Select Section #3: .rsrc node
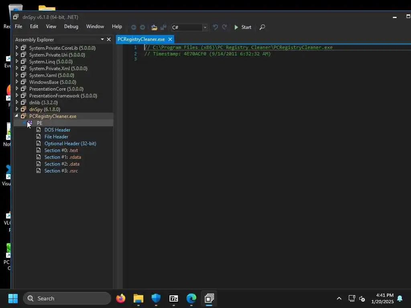This screenshot has height=308, width=411. tap(61, 170)
